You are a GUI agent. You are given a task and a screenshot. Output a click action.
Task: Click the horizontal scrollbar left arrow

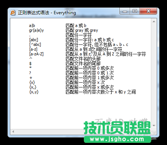(x=13, y=132)
